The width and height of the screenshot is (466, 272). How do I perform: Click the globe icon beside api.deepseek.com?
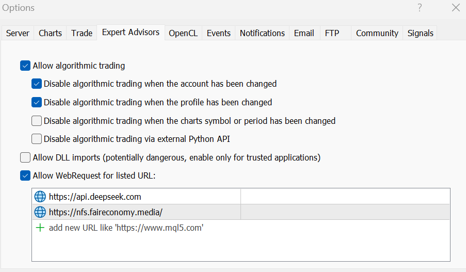coord(40,197)
